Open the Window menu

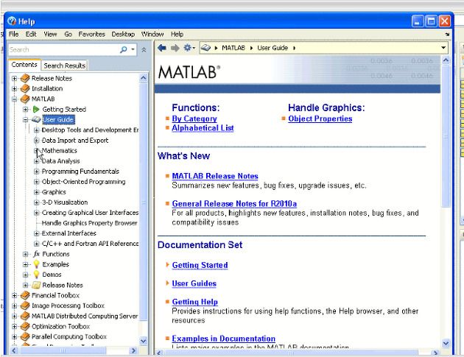tap(152, 35)
